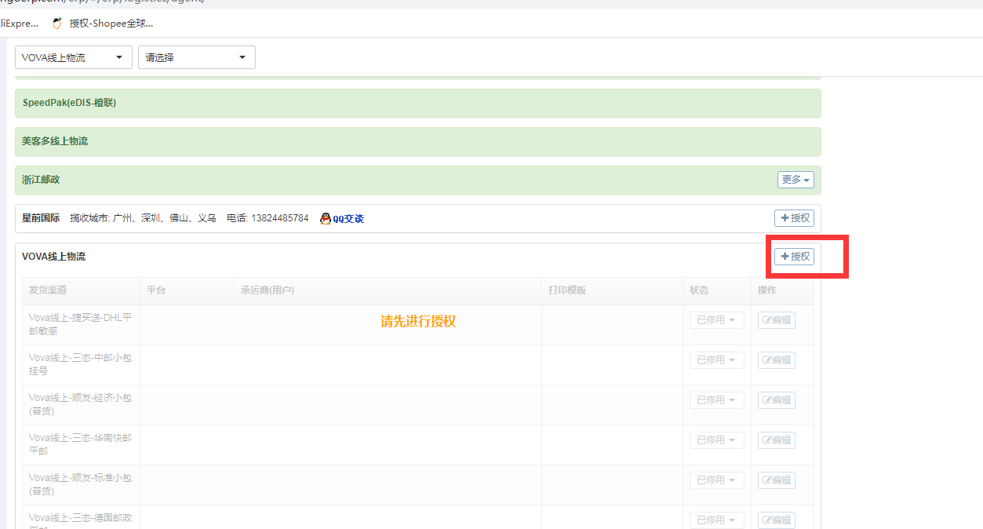Select the Vova线上-捷买送-DHL平邮敏感 channel name
The height and width of the screenshot is (529, 983).
[80, 324]
